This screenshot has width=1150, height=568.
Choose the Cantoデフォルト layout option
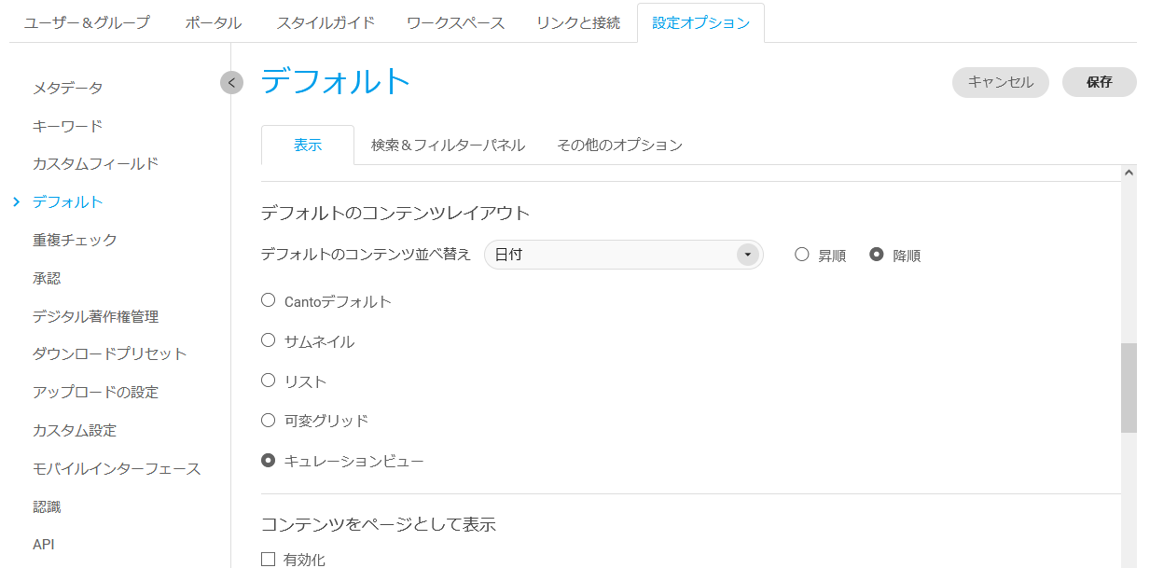pyautogui.click(x=269, y=301)
